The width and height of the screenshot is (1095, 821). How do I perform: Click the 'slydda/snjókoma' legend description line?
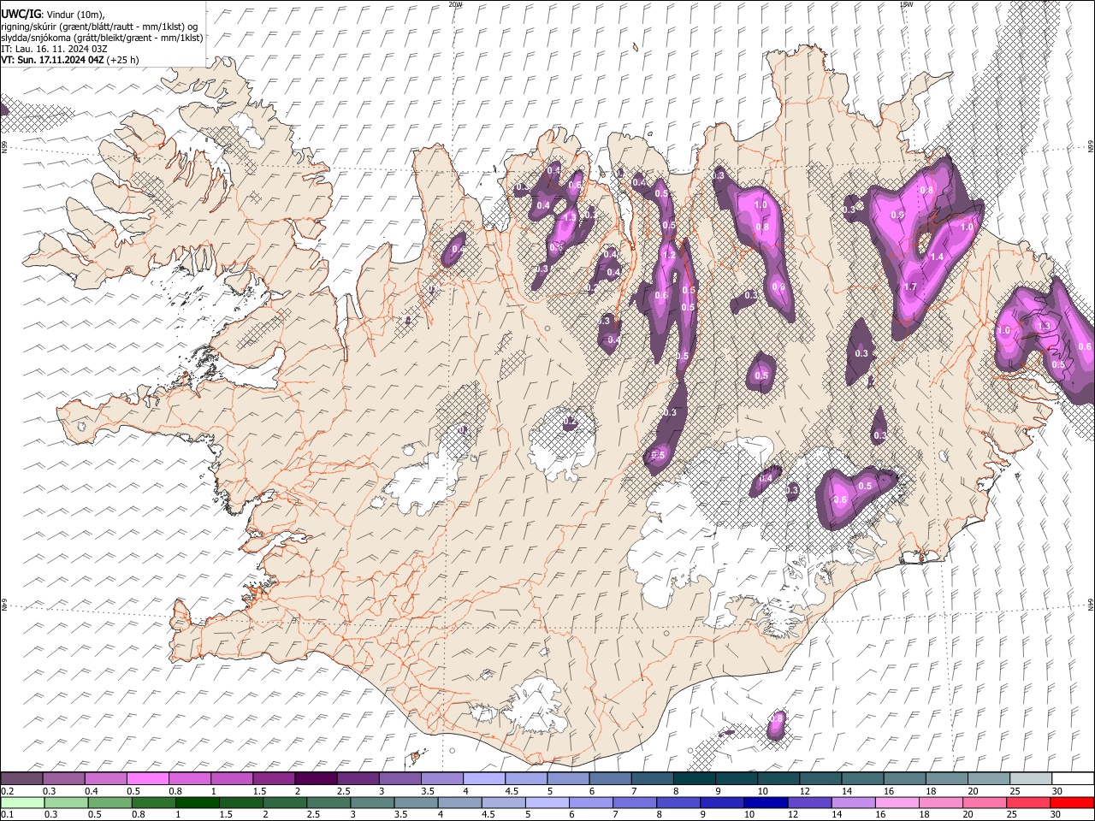(102, 38)
